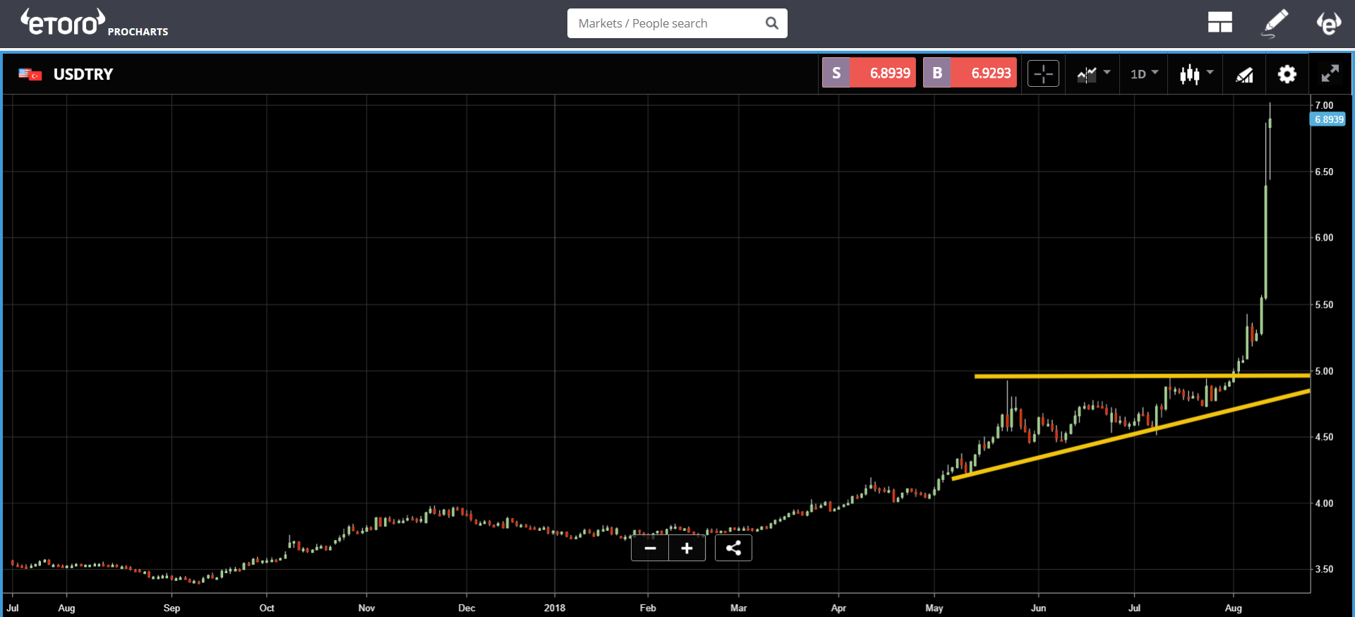The height and width of the screenshot is (617, 1355).
Task: Click the 7.00 price axis label
Action: coord(1324,105)
